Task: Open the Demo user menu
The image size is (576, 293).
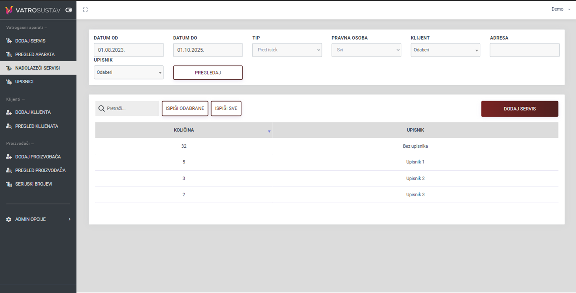Action: tap(560, 9)
